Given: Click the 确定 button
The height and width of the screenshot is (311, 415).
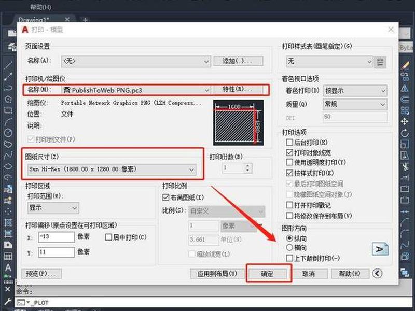Looking at the screenshot, I should coord(267,274).
